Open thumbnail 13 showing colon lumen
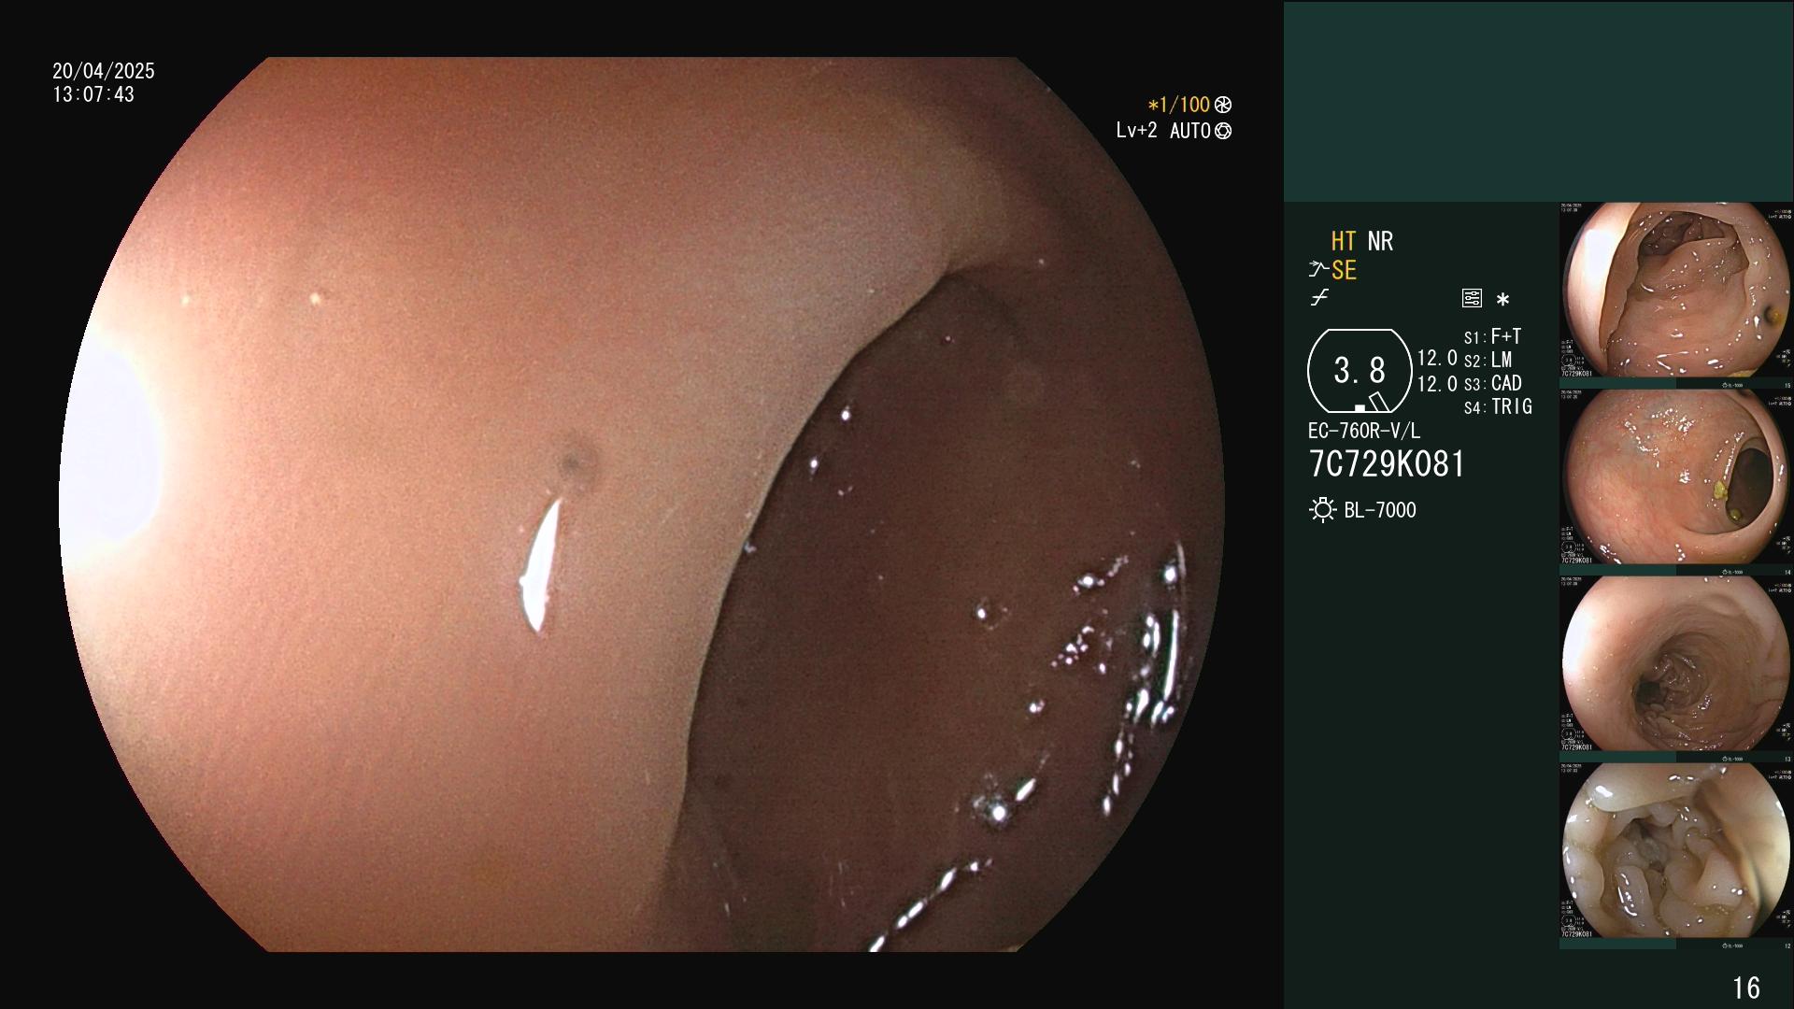1794x1009 pixels. click(x=1676, y=664)
